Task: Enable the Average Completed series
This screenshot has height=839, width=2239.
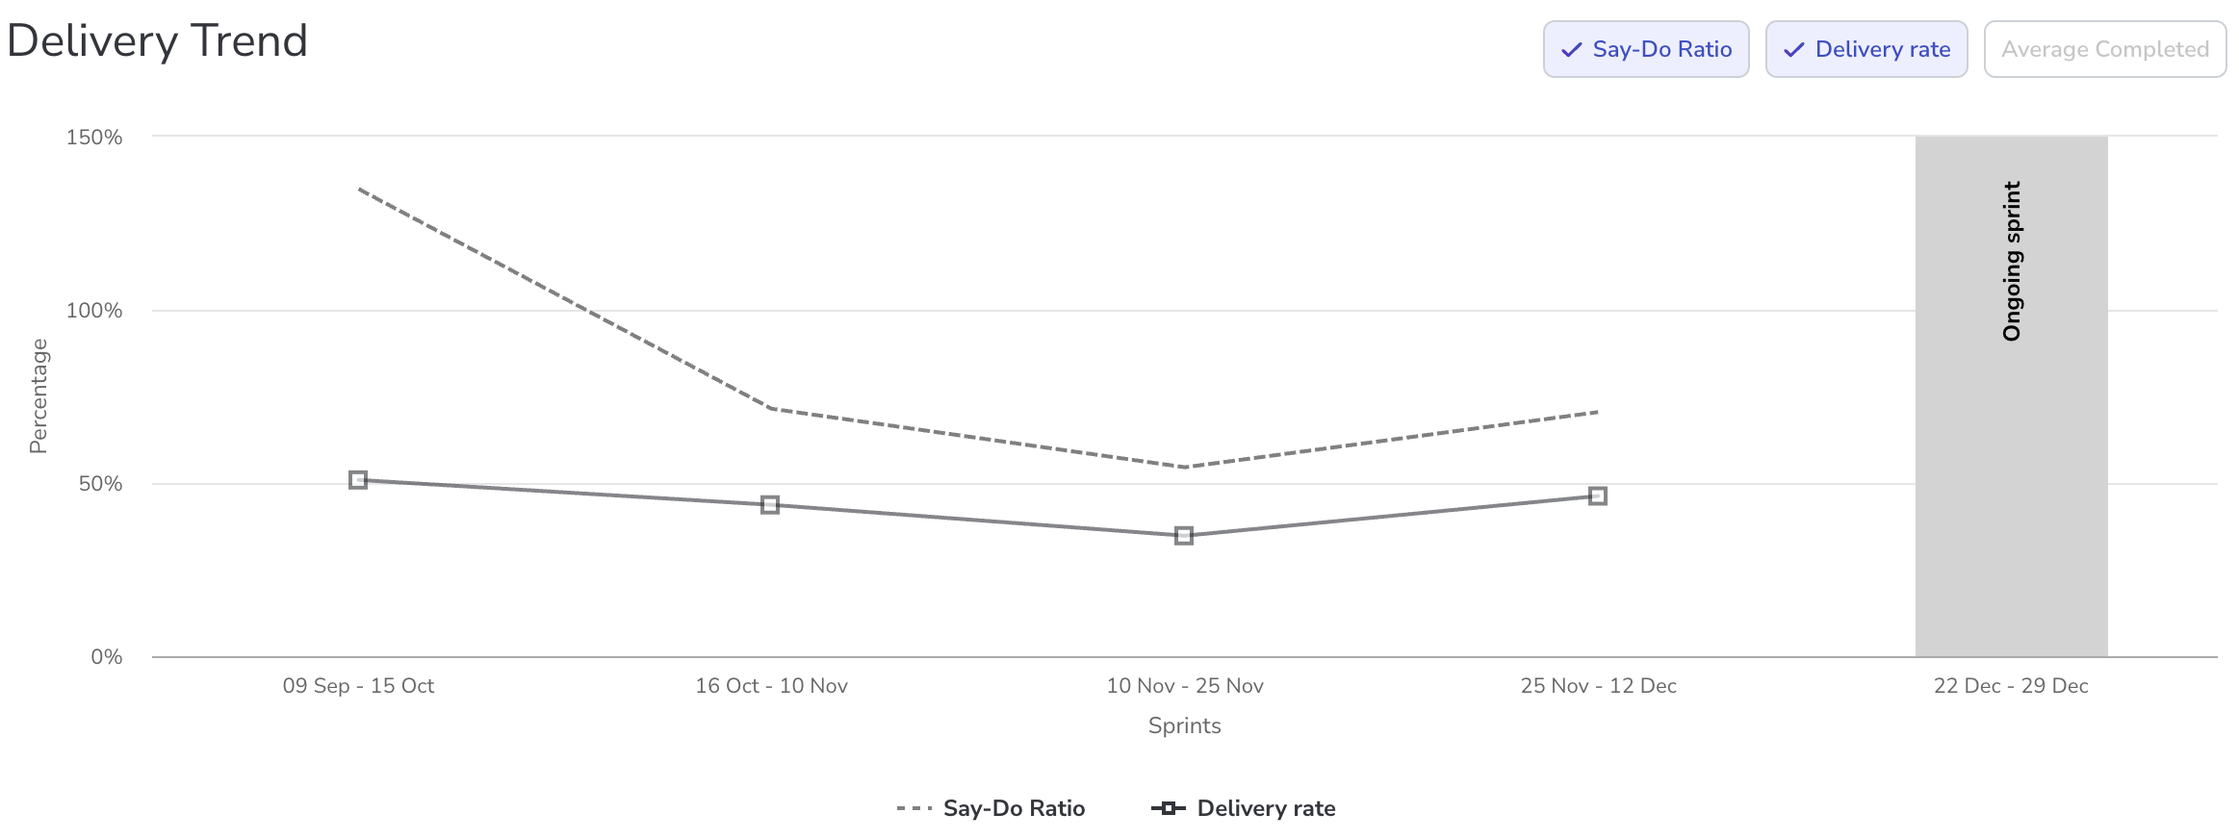Action: tap(2105, 50)
